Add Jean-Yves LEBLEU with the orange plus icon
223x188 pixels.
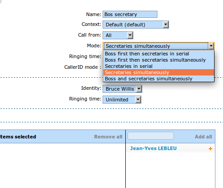coord(211,149)
